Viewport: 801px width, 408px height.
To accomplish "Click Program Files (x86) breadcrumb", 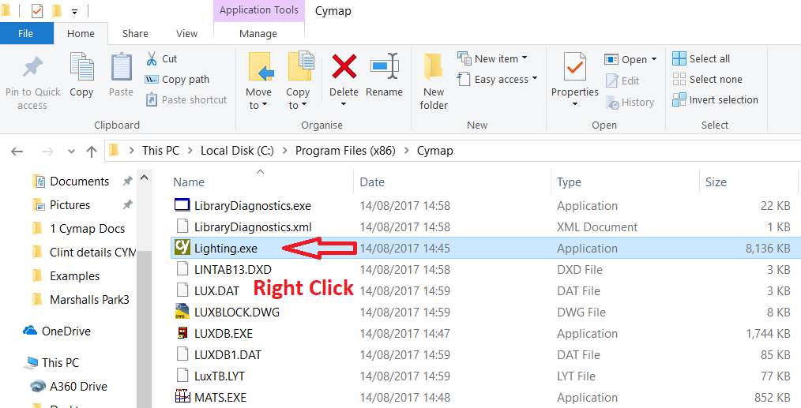I will (x=345, y=151).
